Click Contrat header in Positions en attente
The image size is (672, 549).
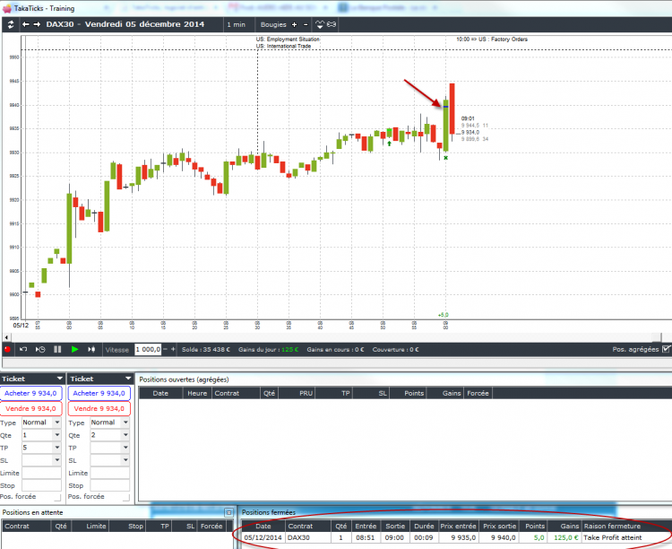(x=26, y=527)
